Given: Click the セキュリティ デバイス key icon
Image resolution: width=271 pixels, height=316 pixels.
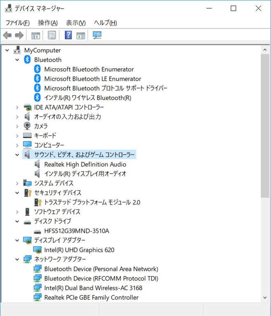Looking at the screenshot, I should click(x=28, y=193).
